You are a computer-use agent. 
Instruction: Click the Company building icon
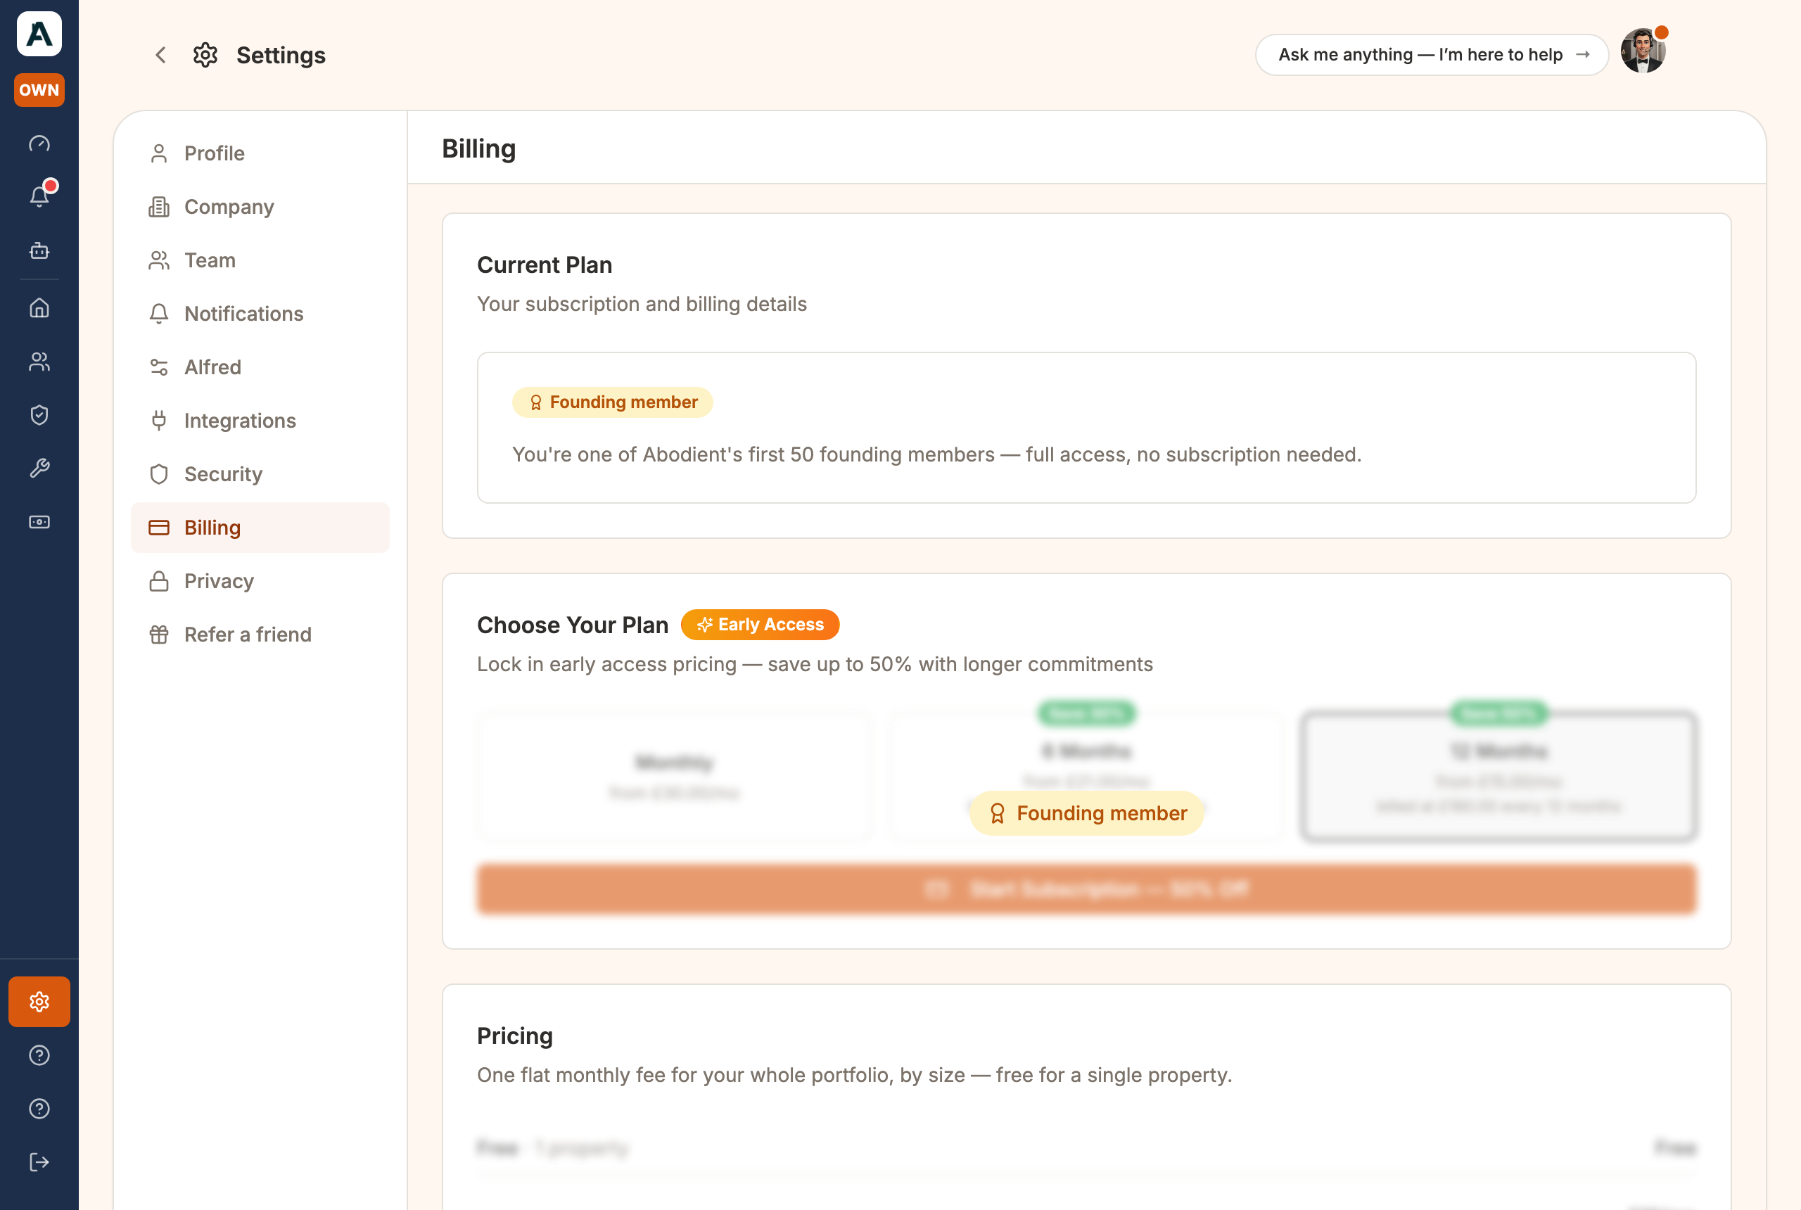[x=159, y=207]
